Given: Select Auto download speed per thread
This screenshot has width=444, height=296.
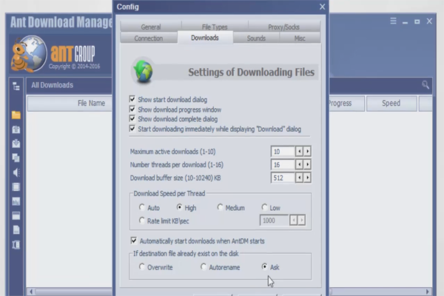Looking at the screenshot, I should point(142,207).
